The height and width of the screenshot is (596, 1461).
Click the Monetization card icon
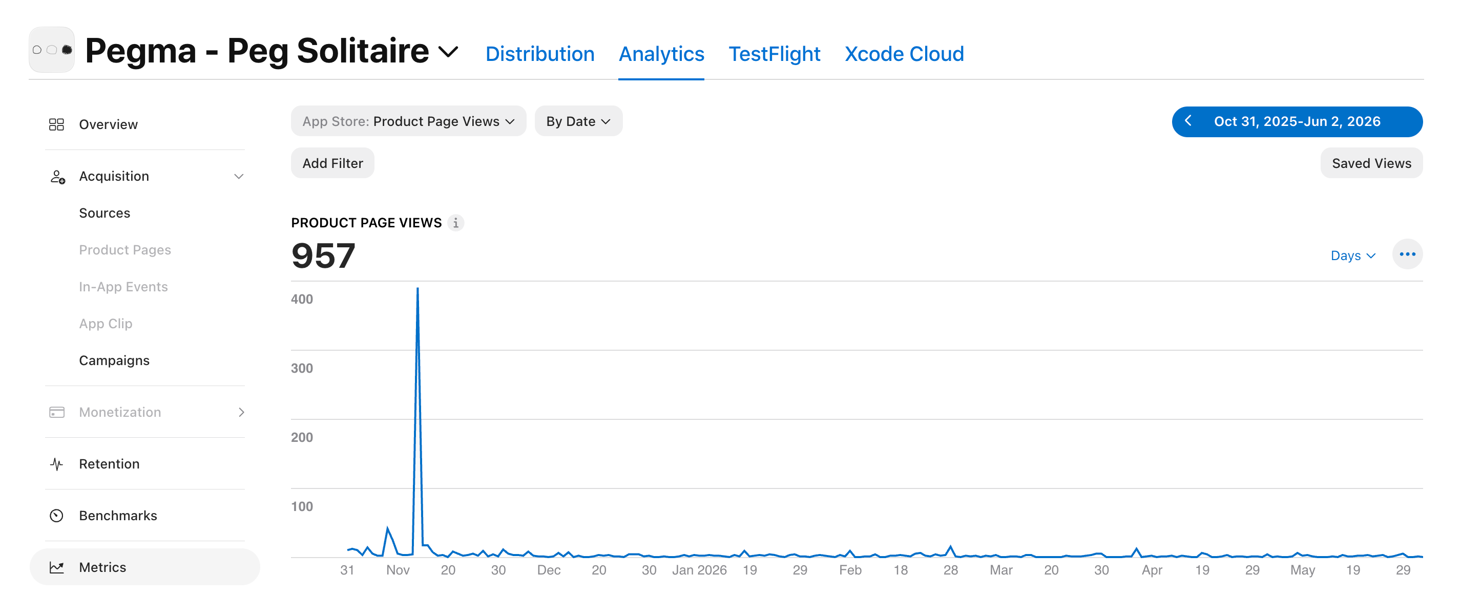[x=57, y=412]
